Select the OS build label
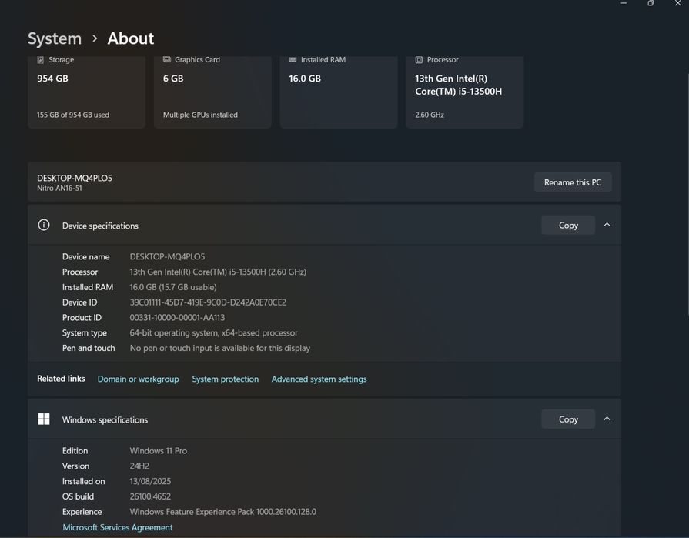This screenshot has width=689, height=538. (78, 496)
